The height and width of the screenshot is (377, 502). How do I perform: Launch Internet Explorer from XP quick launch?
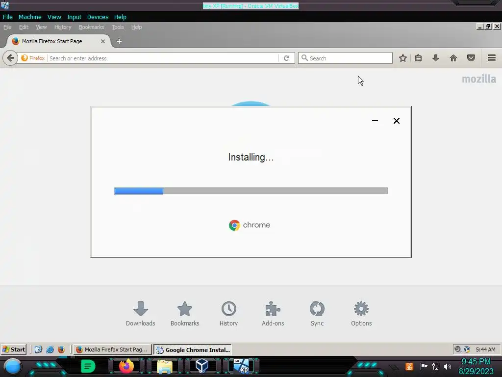click(50, 350)
